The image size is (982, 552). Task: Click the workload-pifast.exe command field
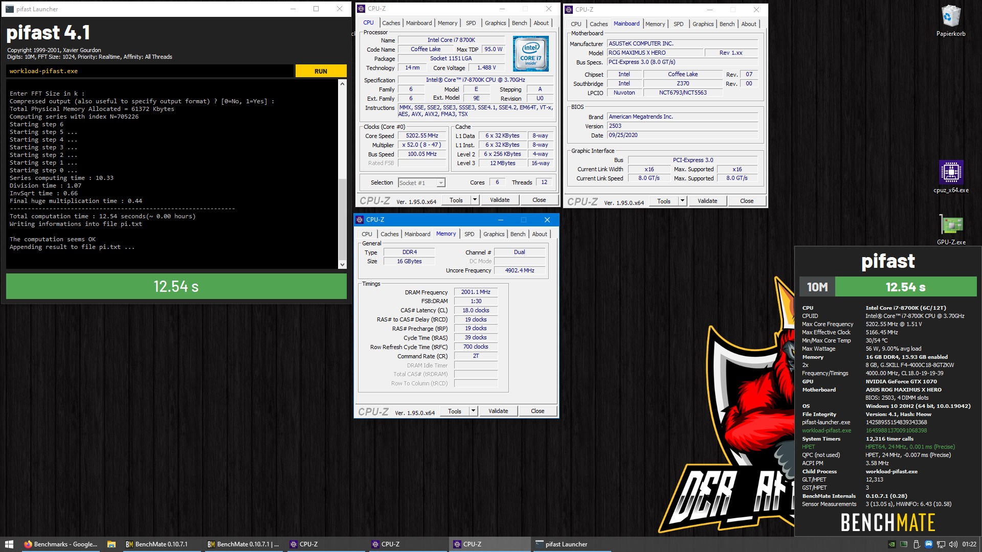click(x=150, y=71)
